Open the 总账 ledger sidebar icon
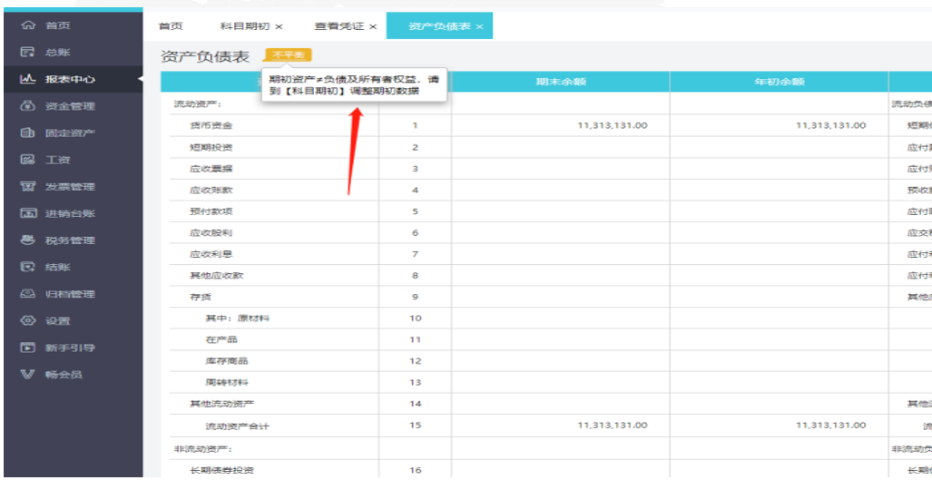This screenshot has width=932, height=490. click(x=28, y=52)
